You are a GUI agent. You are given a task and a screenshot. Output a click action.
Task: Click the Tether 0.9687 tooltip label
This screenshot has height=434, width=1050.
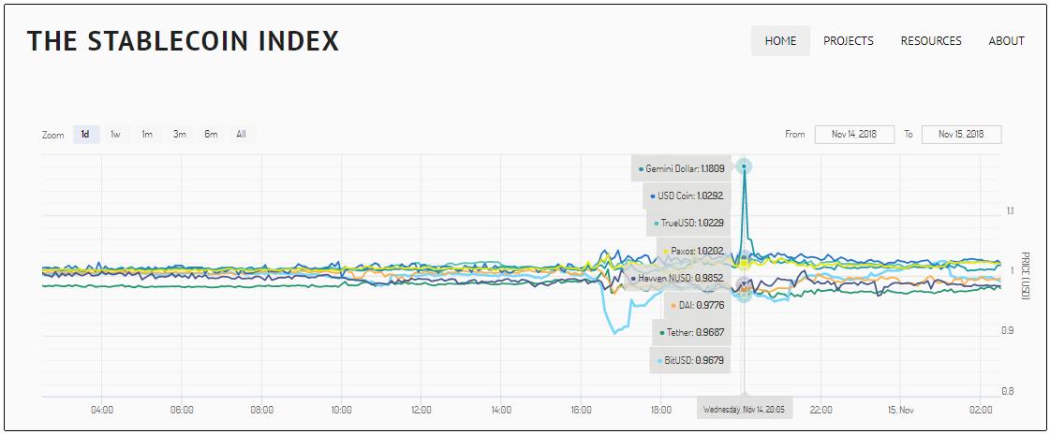[691, 332]
